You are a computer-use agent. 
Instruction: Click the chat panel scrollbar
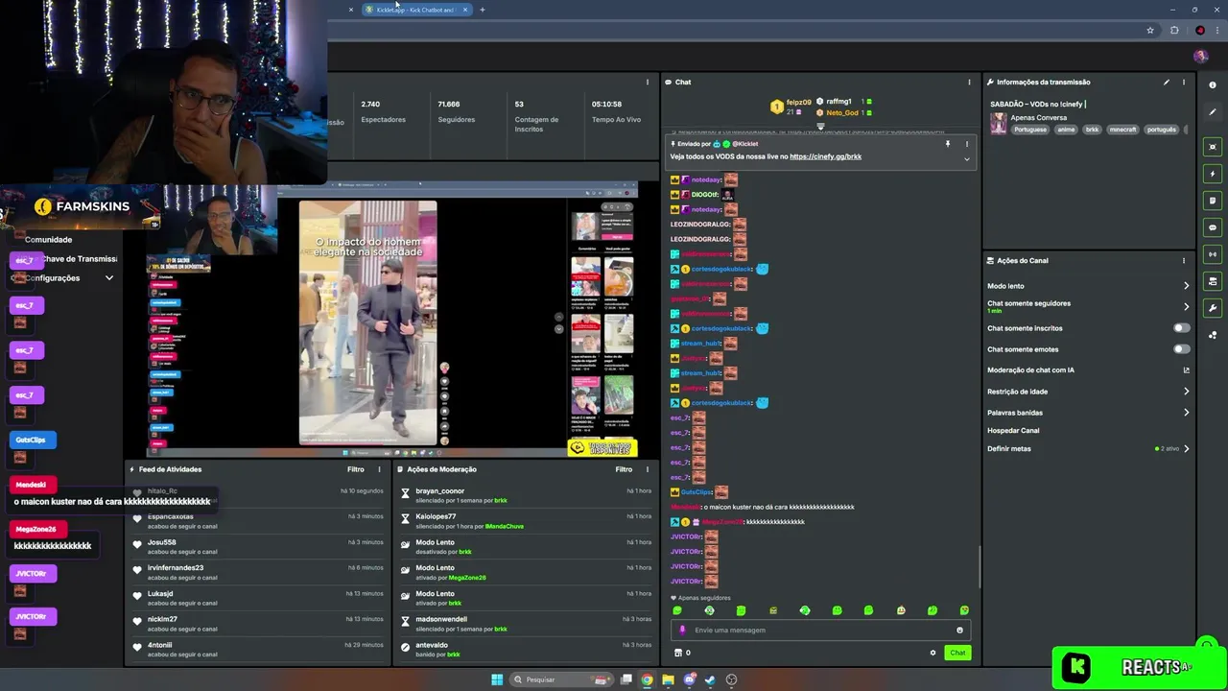tap(979, 566)
